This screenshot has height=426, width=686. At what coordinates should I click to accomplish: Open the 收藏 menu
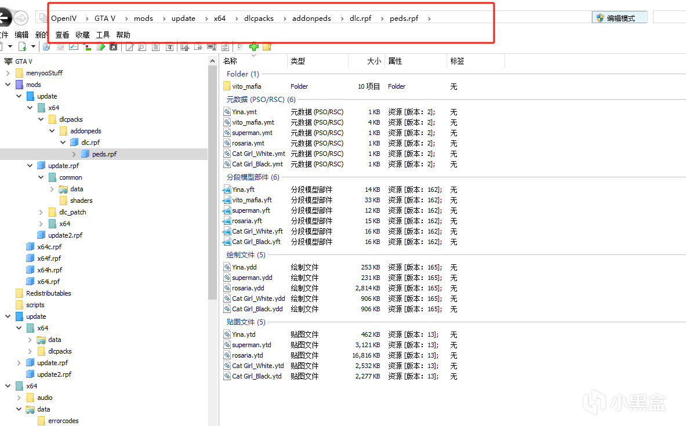(x=82, y=35)
